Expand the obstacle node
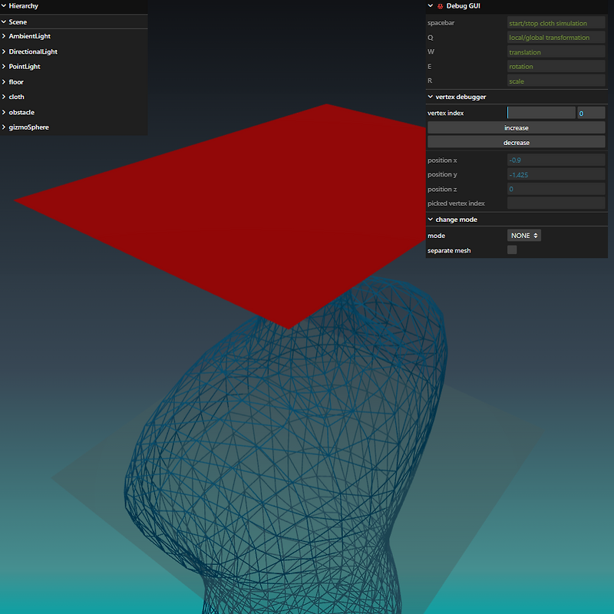 coord(4,111)
